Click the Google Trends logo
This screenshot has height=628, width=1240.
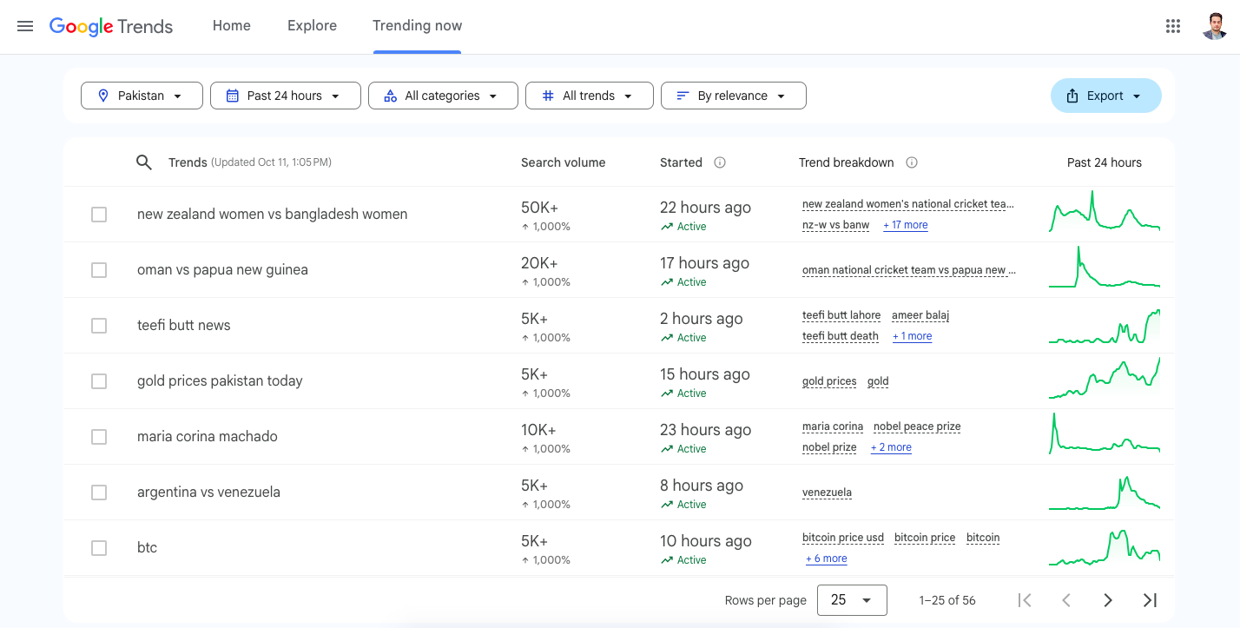coord(111,26)
